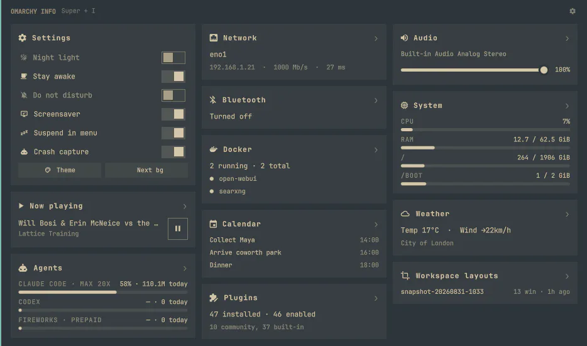Click the Weather cloud icon
The height and width of the screenshot is (346, 587).
pos(405,214)
